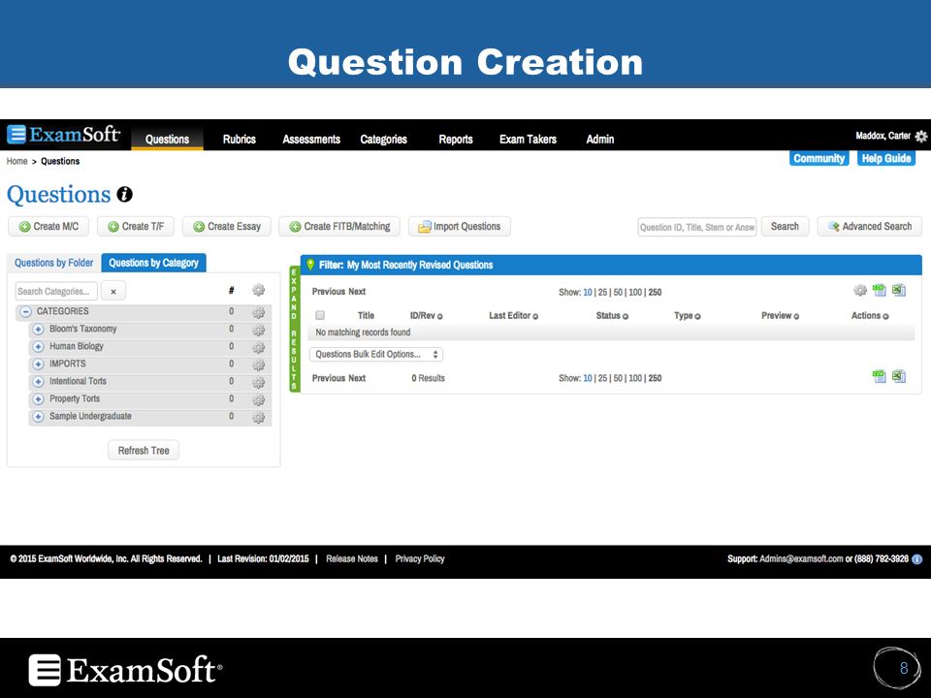The width and height of the screenshot is (931, 698).
Task: Open the gear for Sample Undergraduate
Action: click(258, 417)
